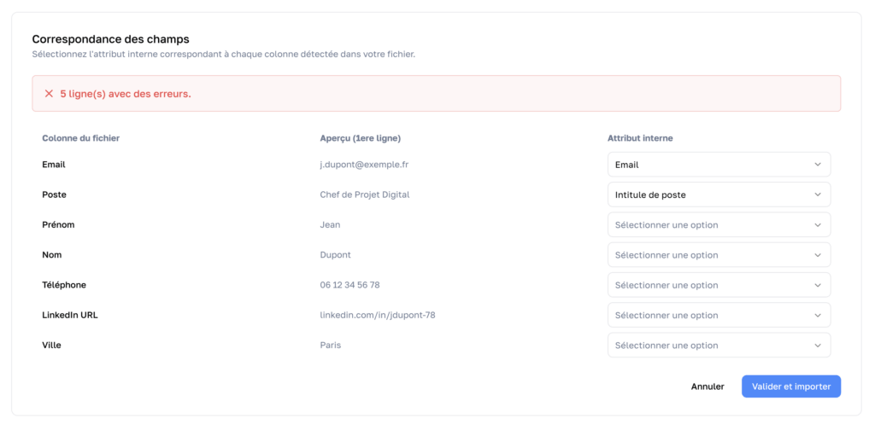This screenshot has height=424, width=875.
Task: Click the 'Colonne du fichier' column header
Action: tap(80, 138)
